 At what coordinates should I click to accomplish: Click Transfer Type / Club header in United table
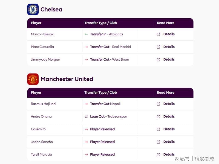coord(100,93)
